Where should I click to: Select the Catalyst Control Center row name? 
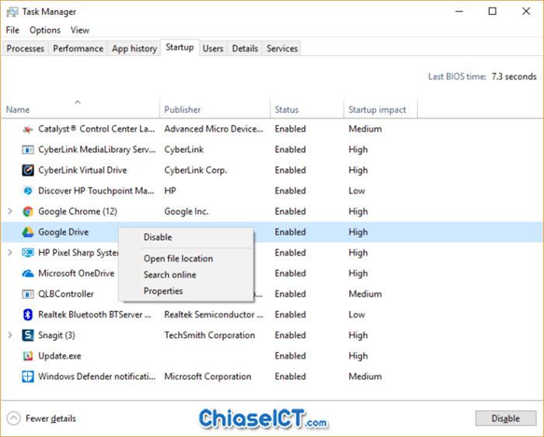coord(96,130)
